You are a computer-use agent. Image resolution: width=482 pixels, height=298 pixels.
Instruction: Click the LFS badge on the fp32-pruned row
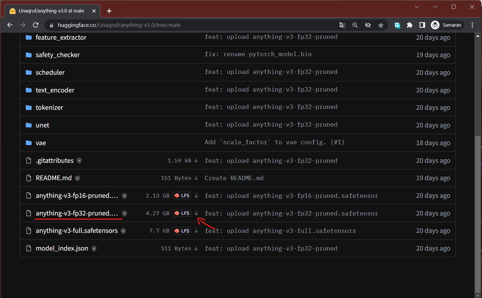[182, 213]
